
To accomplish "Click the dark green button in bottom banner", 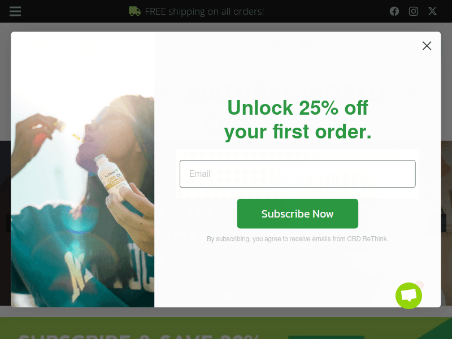I will 326,337.
